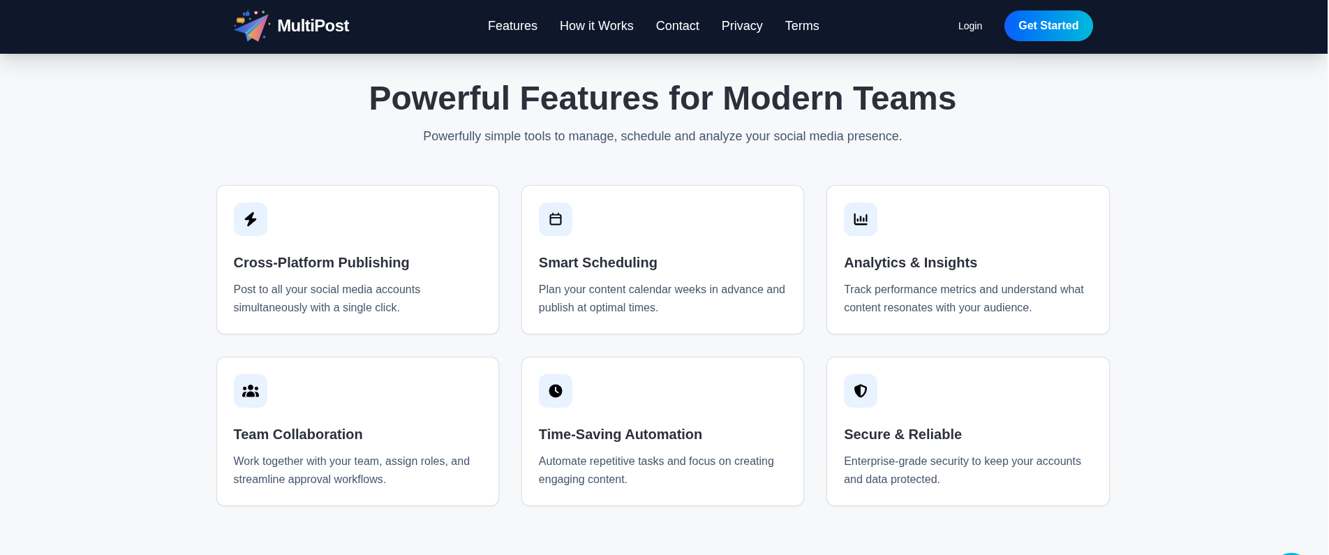Image resolution: width=1329 pixels, height=555 pixels.
Task: Click the calendar Smart Scheduling icon
Action: click(556, 219)
